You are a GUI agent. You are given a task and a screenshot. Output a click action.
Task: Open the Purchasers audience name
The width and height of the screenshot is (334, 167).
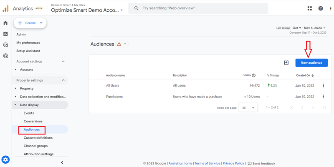(114, 97)
